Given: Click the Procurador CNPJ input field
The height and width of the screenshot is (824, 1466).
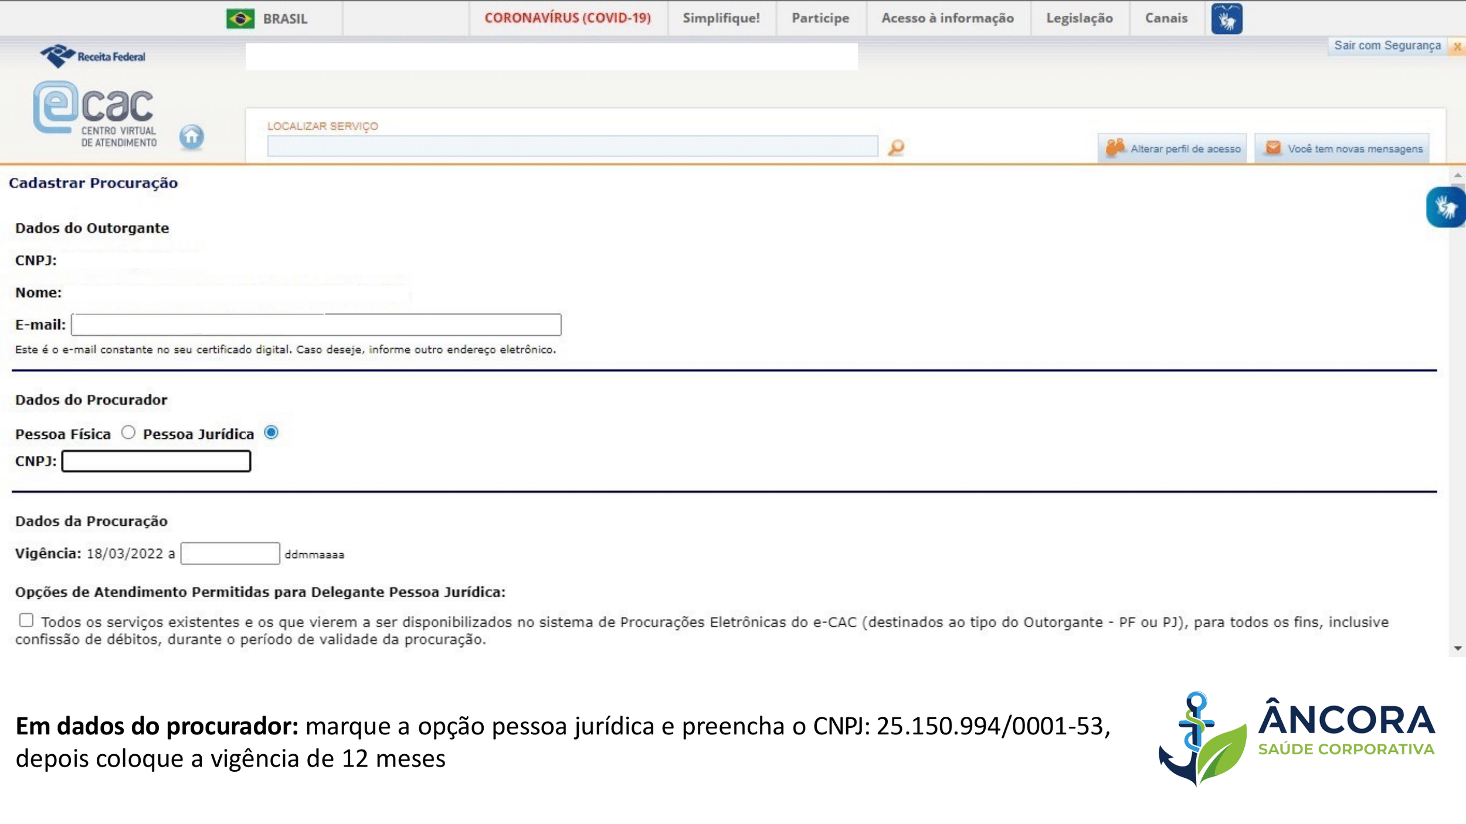Looking at the screenshot, I should pyautogui.click(x=156, y=461).
